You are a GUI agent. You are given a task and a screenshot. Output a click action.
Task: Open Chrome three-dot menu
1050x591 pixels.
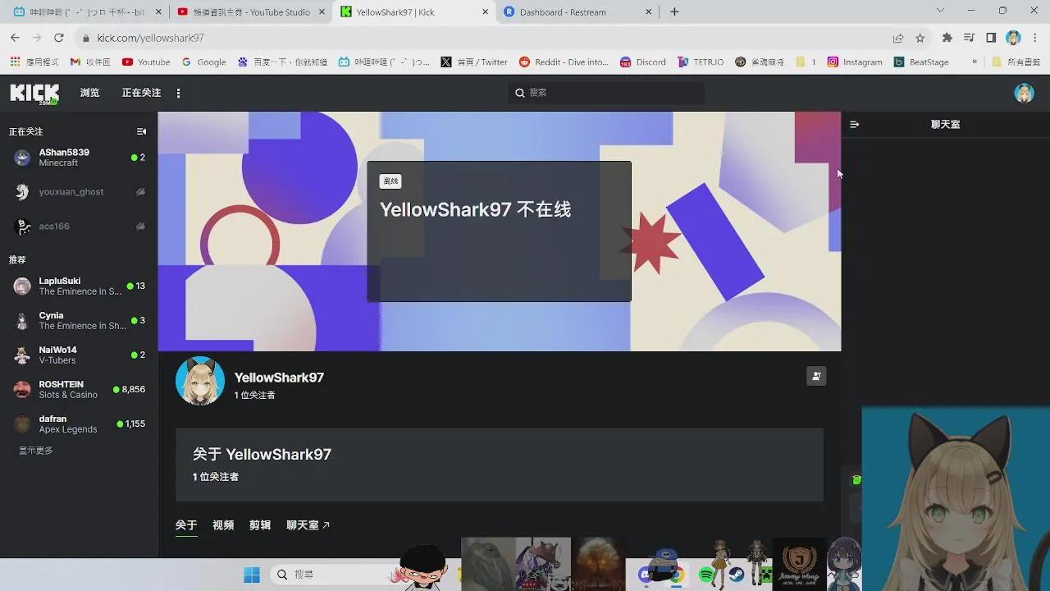1034,38
